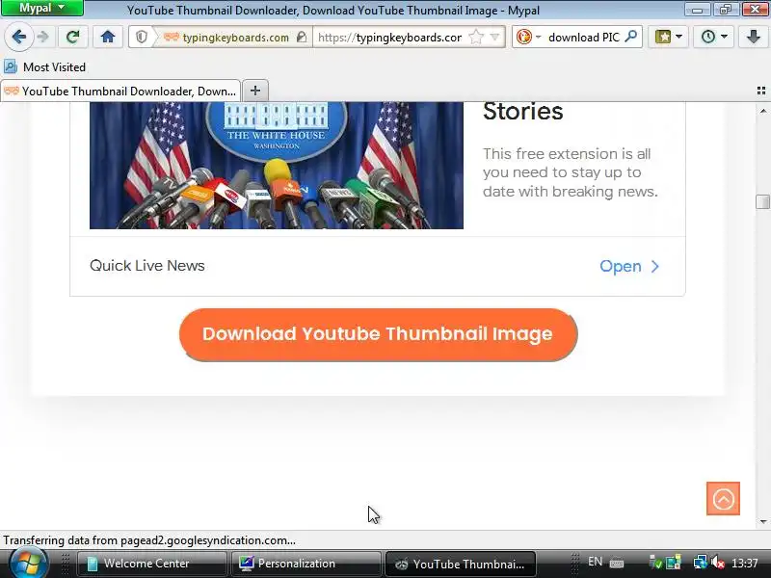Click the muted volume tray icon

point(718,563)
